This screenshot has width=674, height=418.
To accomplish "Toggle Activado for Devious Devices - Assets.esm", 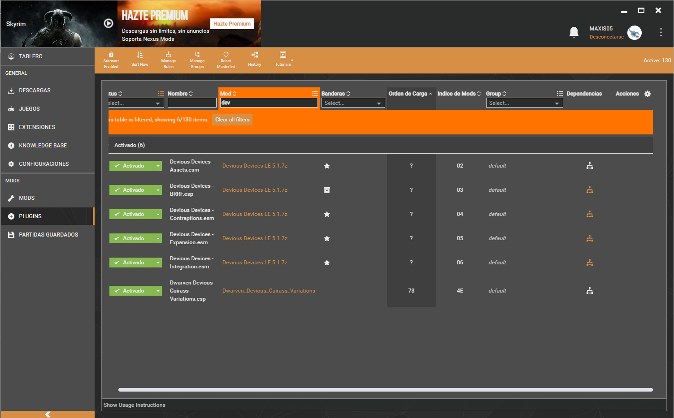I will [131, 166].
